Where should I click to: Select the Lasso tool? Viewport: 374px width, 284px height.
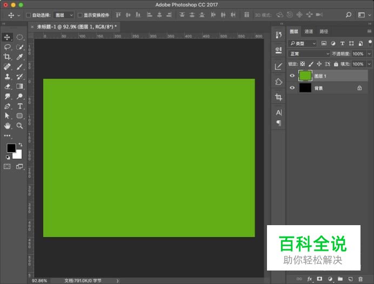click(8, 47)
